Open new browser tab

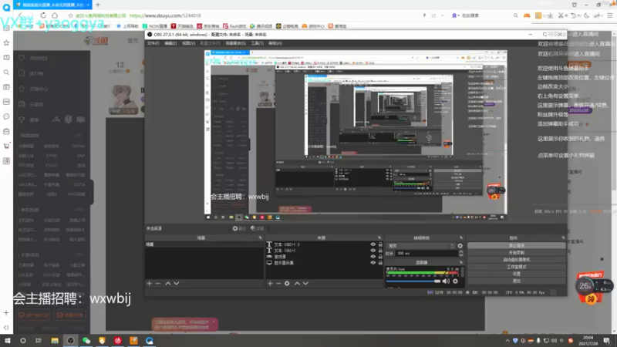(x=98, y=5)
